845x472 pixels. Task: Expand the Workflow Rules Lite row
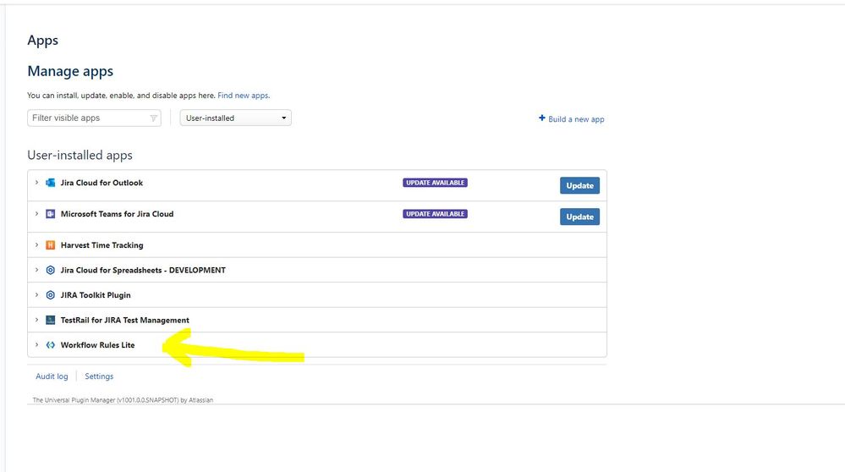coord(36,345)
